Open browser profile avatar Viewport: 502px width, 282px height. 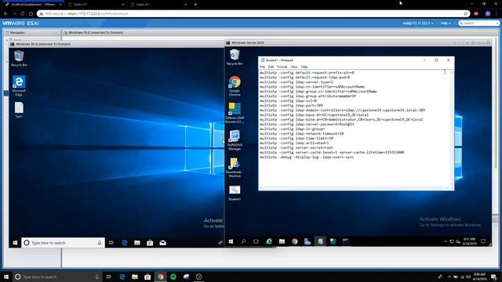[x=488, y=14]
